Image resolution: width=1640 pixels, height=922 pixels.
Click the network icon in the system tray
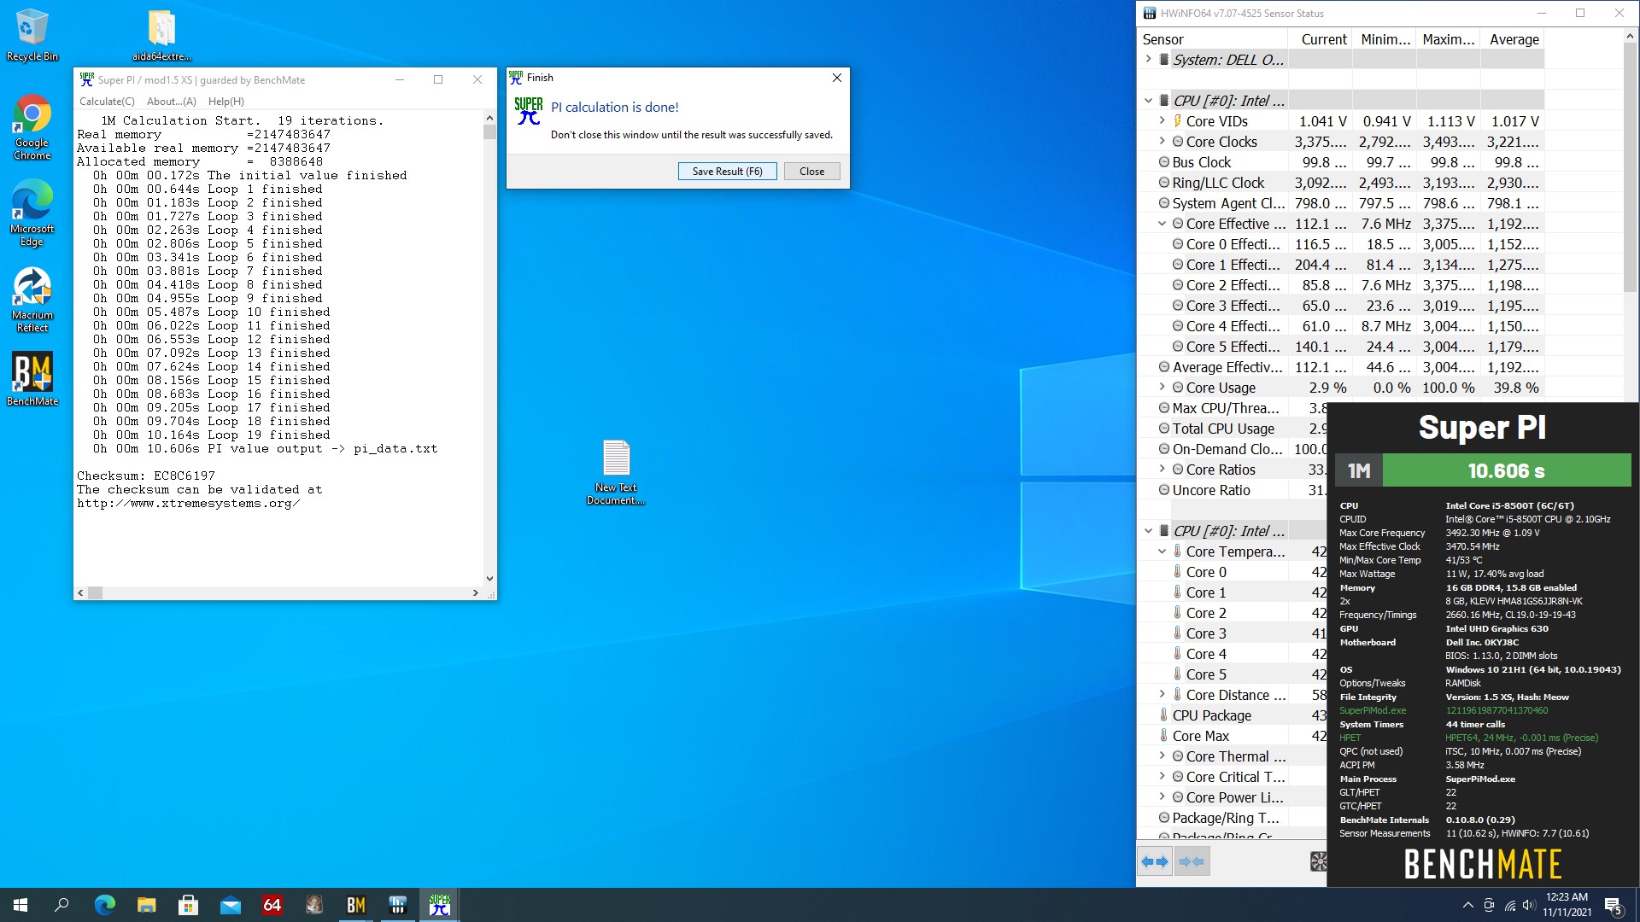click(x=1509, y=905)
